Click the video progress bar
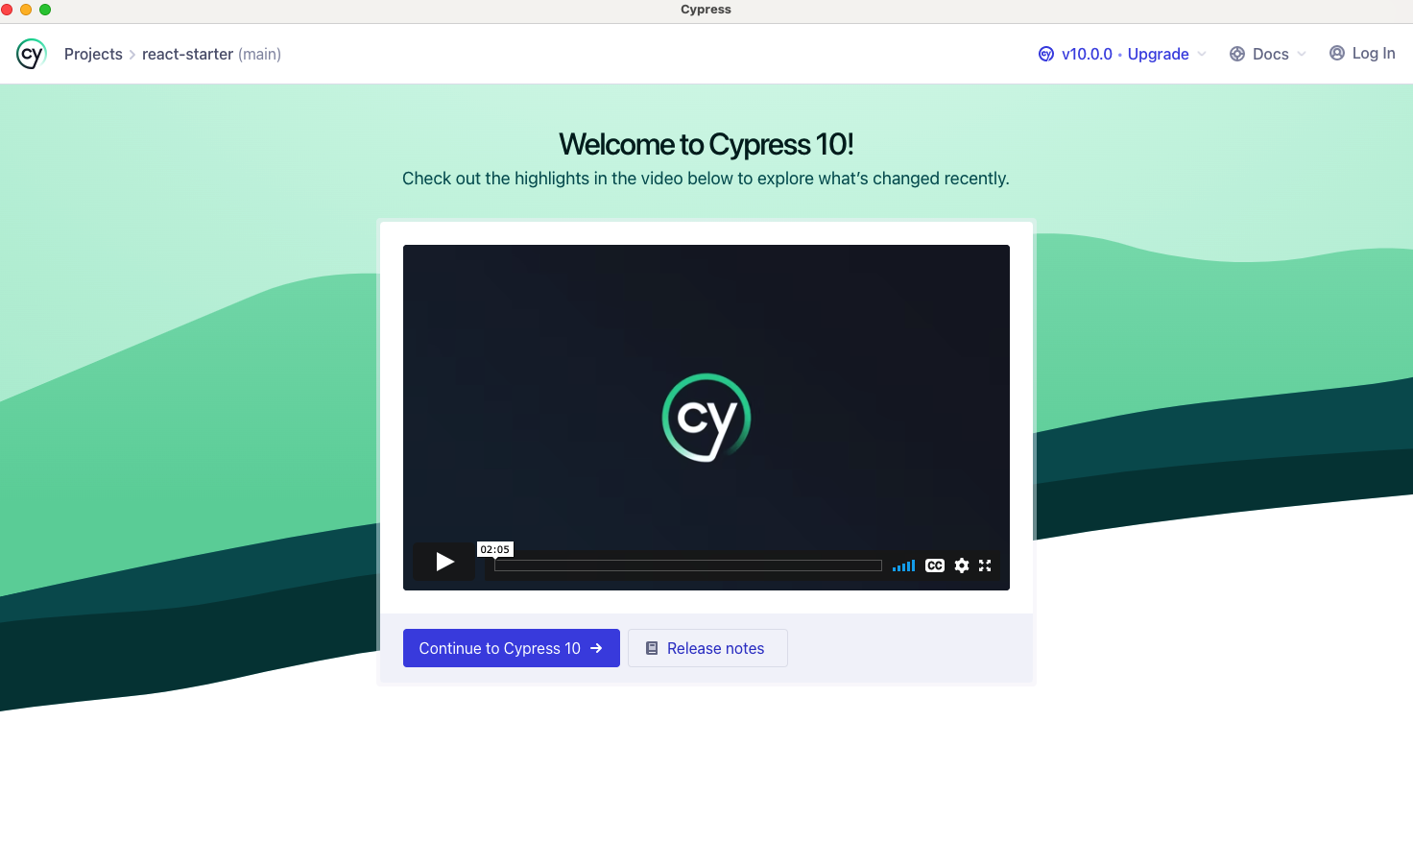Image resolution: width=1413 pixels, height=842 pixels. point(687,565)
